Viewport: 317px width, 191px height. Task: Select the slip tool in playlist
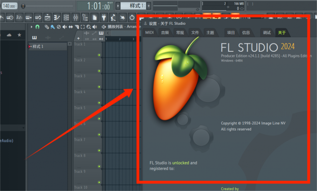pyautogui.click(x=70, y=27)
